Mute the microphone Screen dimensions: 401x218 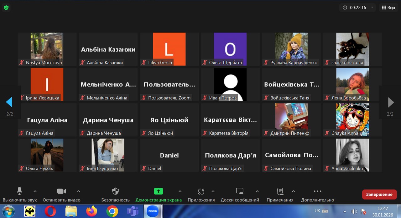[x=19, y=191]
